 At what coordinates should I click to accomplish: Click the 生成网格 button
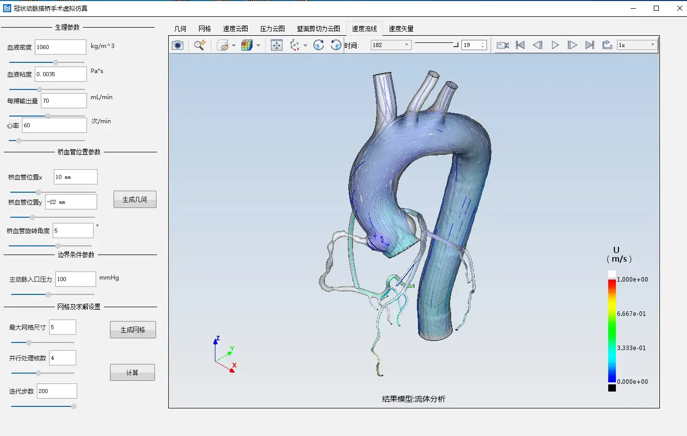[x=133, y=330]
